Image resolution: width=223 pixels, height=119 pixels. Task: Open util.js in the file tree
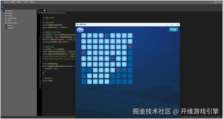9,20
